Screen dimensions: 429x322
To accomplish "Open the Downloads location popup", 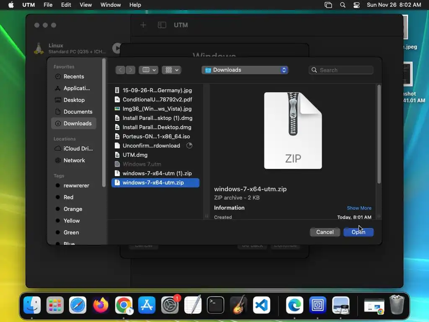I will [x=245, y=70].
